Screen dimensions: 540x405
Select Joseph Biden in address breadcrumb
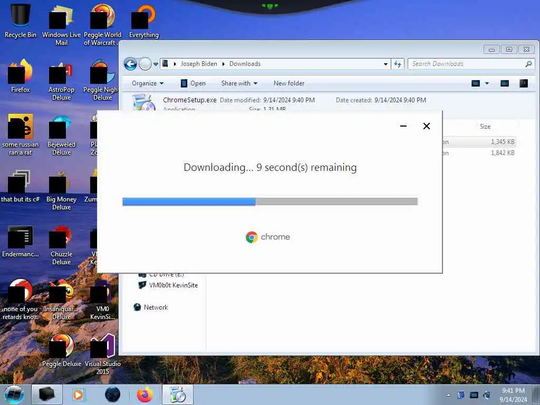point(199,64)
